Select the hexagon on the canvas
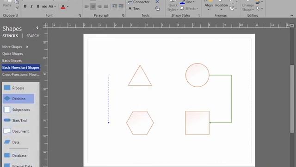 point(140,123)
